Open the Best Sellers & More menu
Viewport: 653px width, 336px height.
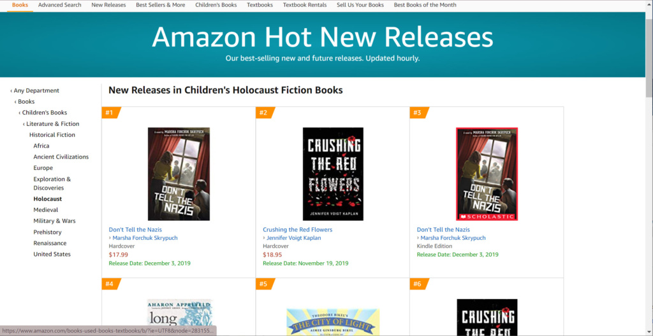point(160,5)
